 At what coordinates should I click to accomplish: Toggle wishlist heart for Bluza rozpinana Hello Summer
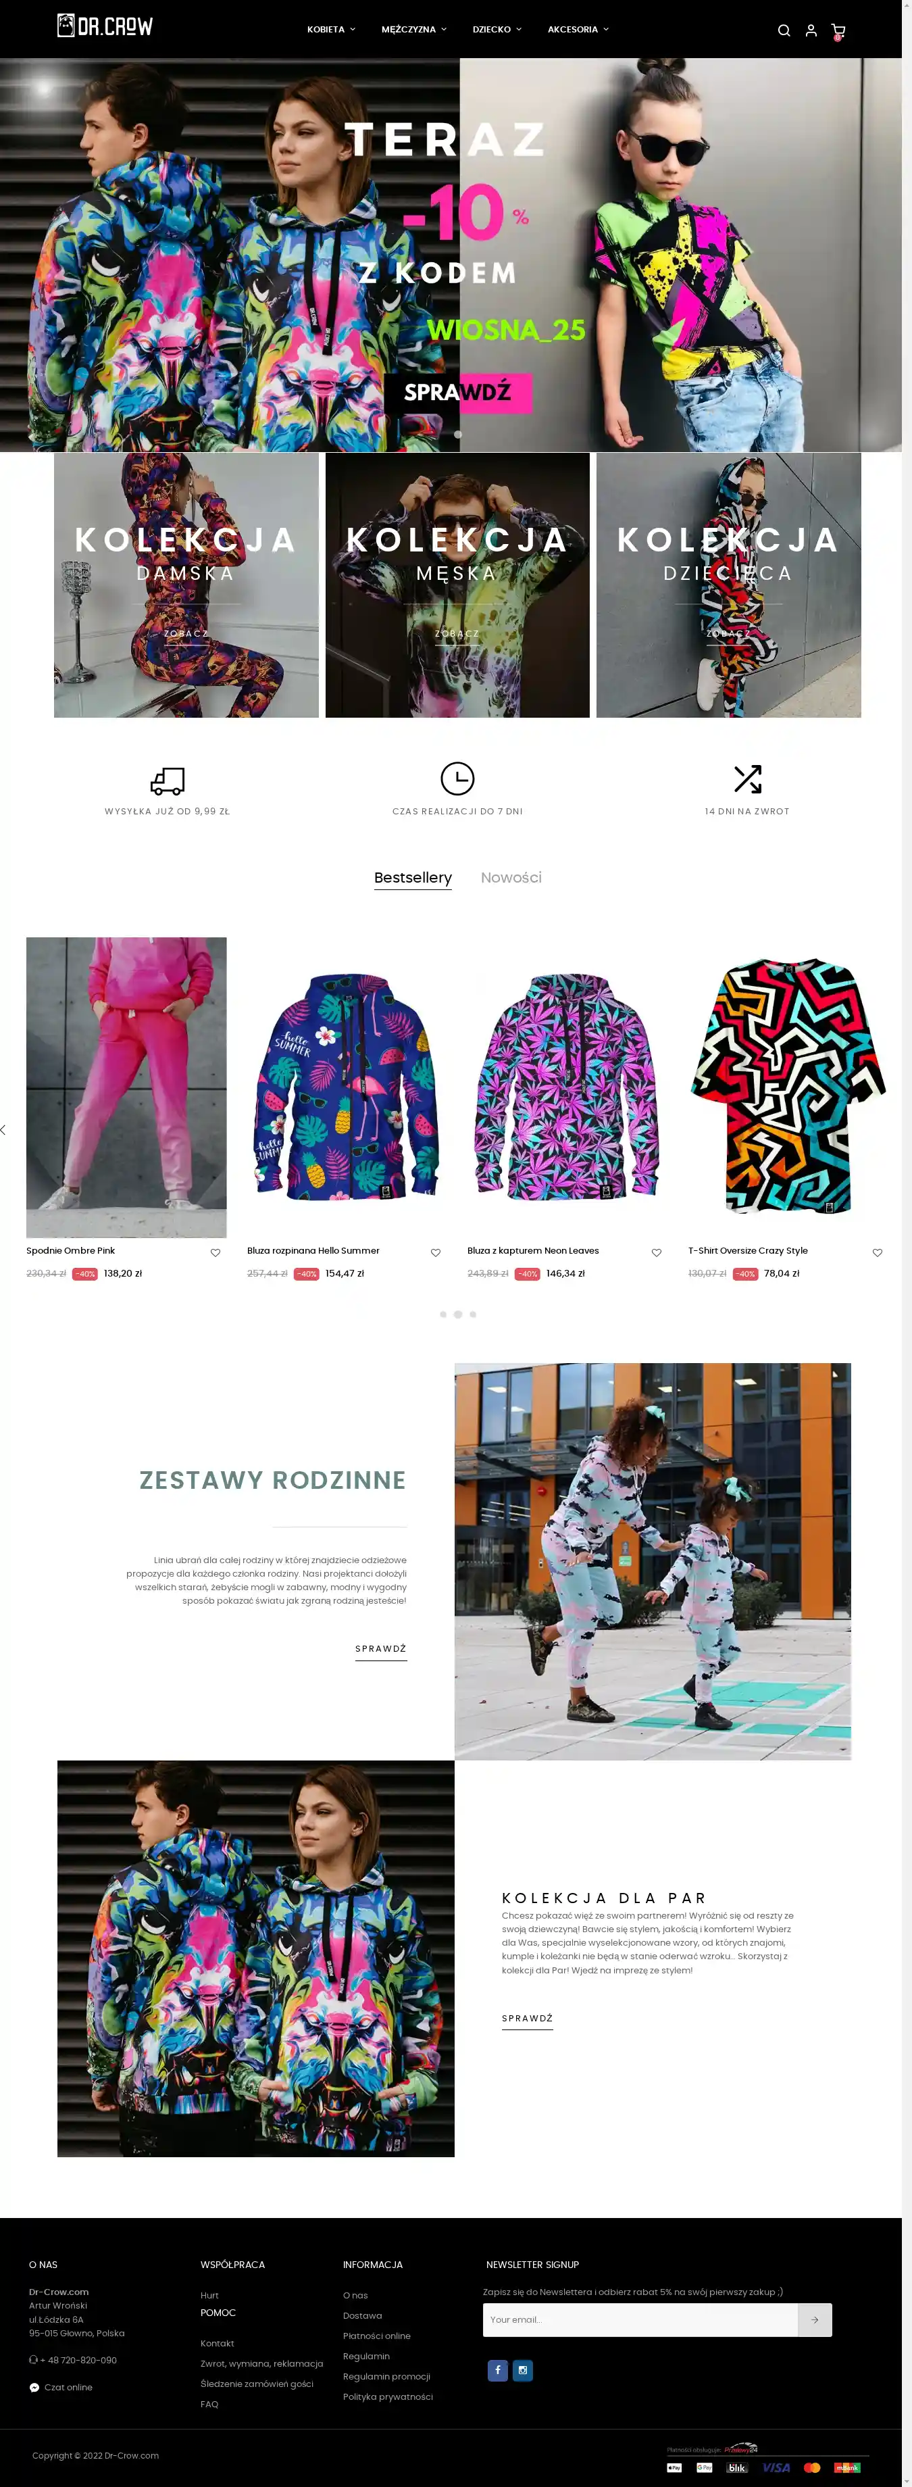tap(435, 1252)
